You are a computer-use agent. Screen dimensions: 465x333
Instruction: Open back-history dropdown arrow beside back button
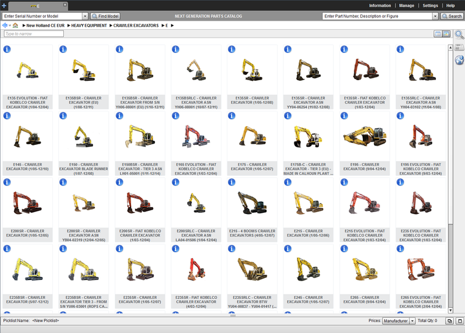[10, 26]
